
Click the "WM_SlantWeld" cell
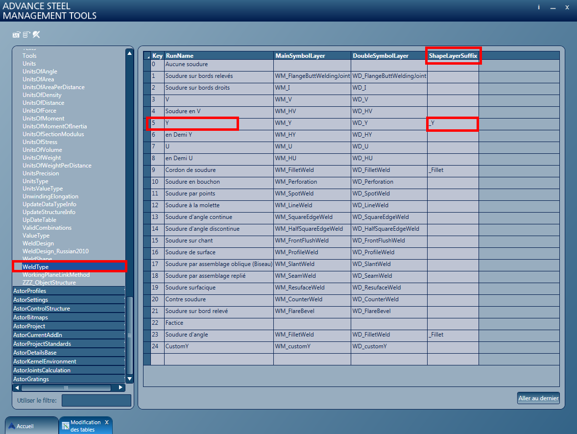[x=312, y=265]
